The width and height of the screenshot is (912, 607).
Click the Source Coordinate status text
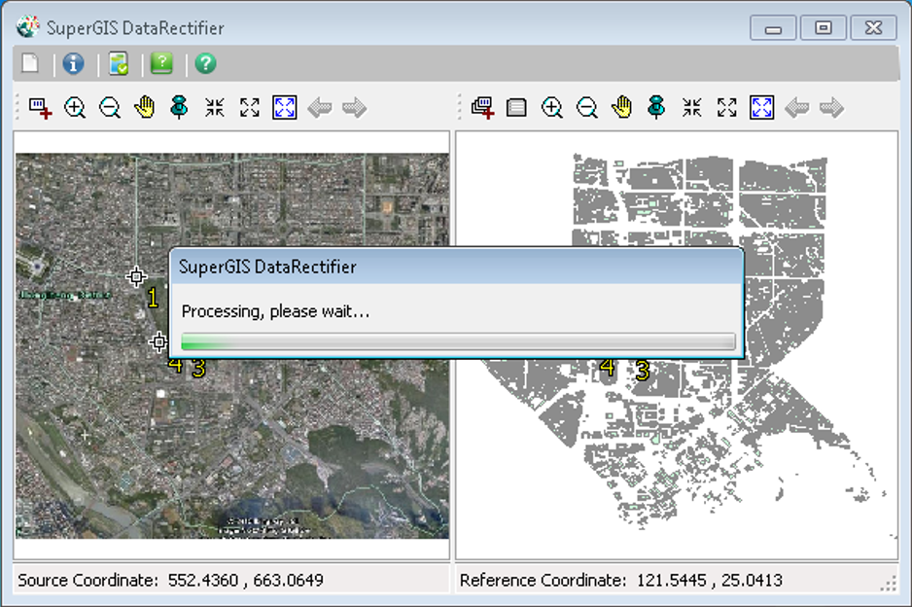click(x=170, y=580)
